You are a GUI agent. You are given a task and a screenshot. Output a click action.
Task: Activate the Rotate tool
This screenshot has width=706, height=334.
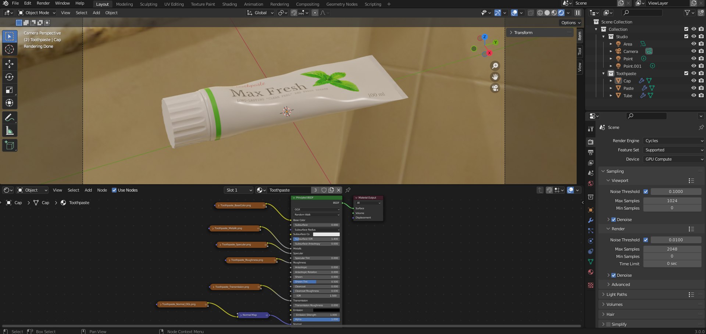pyautogui.click(x=10, y=77)
